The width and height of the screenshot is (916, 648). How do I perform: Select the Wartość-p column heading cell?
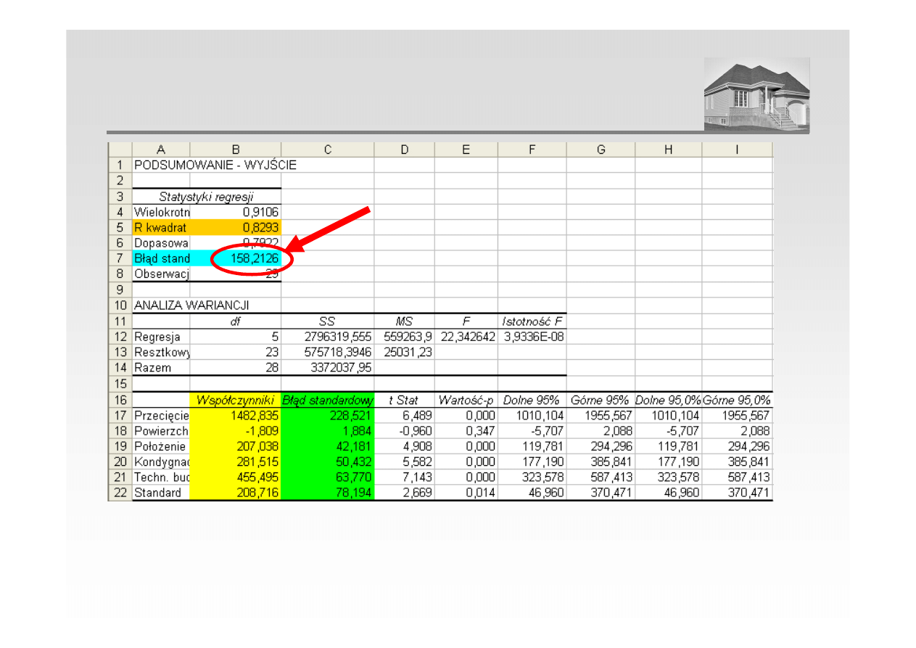coord(466,400)
